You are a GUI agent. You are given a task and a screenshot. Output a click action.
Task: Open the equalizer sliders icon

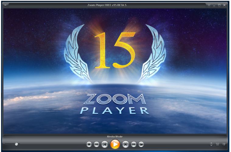click(x=218, y=144)
